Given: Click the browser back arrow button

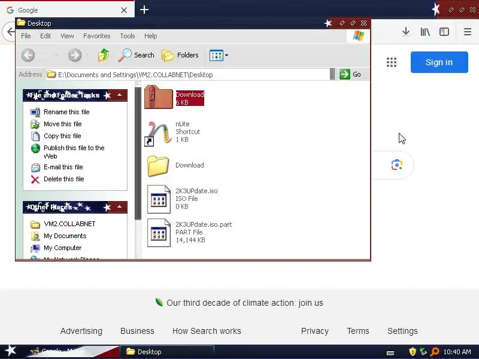Looking at the screenshot, I should [10, 32].
